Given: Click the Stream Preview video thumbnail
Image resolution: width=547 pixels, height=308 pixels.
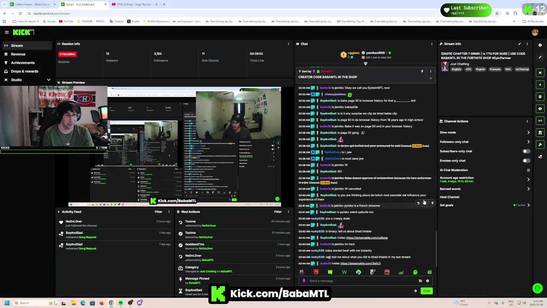Looking at the screenshot, I should (175, 146).
